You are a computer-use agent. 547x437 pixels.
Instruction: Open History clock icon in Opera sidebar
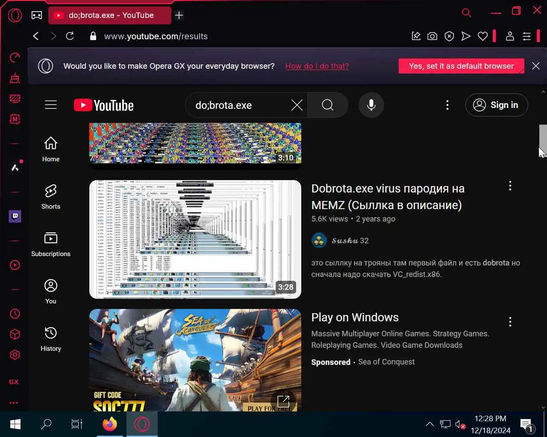coord(15,314)
